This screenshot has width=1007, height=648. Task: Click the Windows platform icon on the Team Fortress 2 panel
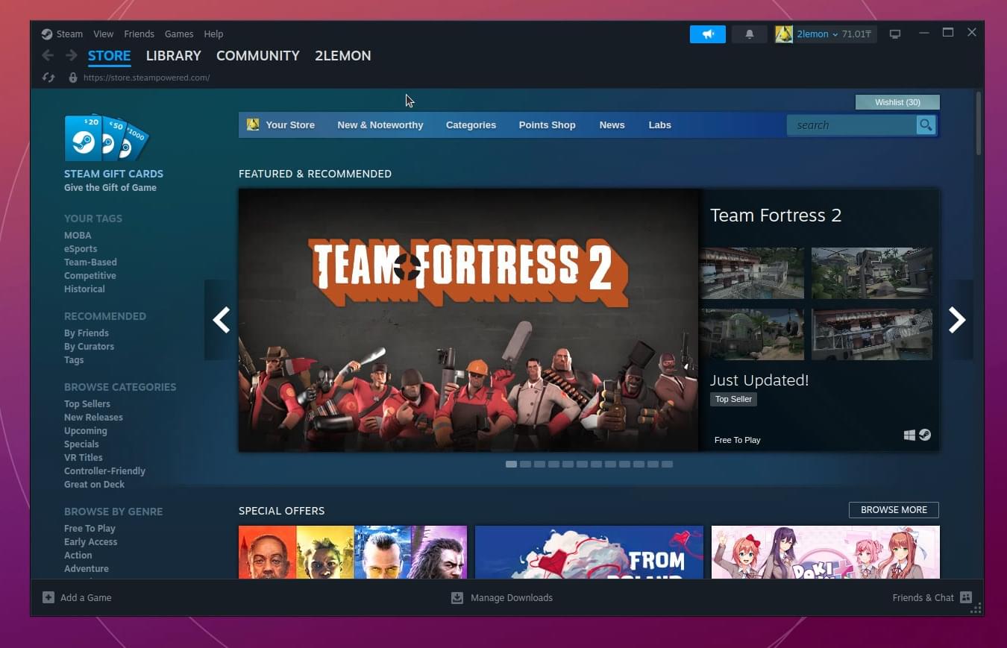[909, 435]
